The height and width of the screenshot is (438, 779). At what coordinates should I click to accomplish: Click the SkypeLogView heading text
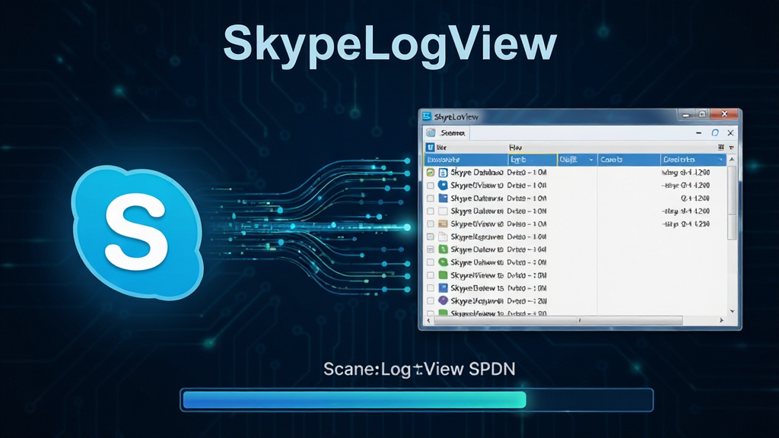[390, 45]
